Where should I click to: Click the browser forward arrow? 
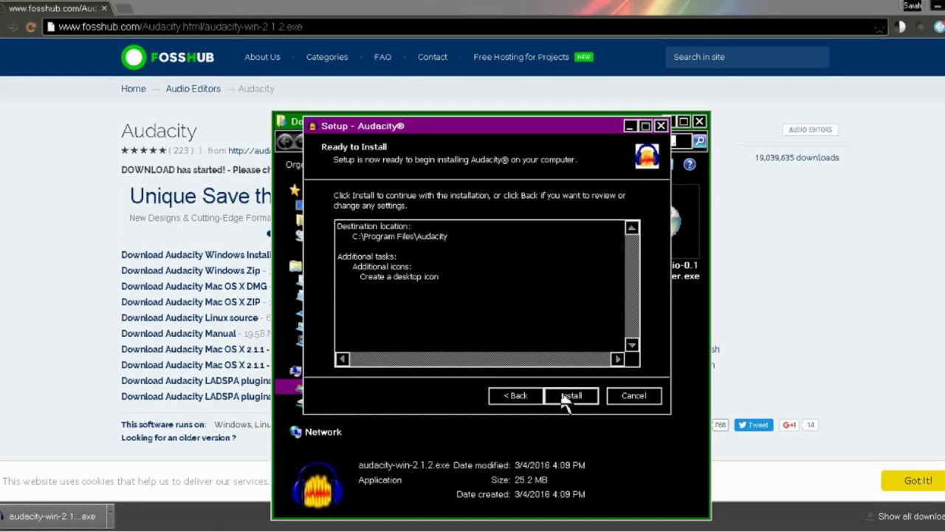point(13,27)
